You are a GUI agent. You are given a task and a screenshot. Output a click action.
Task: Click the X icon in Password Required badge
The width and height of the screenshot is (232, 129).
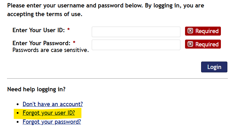[190, 44]
